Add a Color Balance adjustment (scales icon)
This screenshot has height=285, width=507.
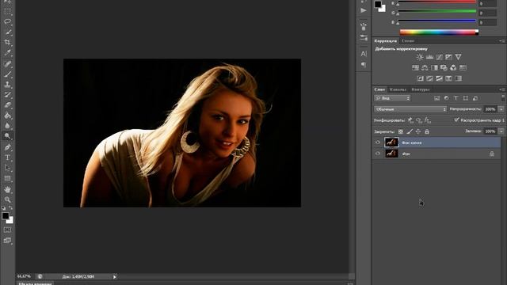[425, 67]
